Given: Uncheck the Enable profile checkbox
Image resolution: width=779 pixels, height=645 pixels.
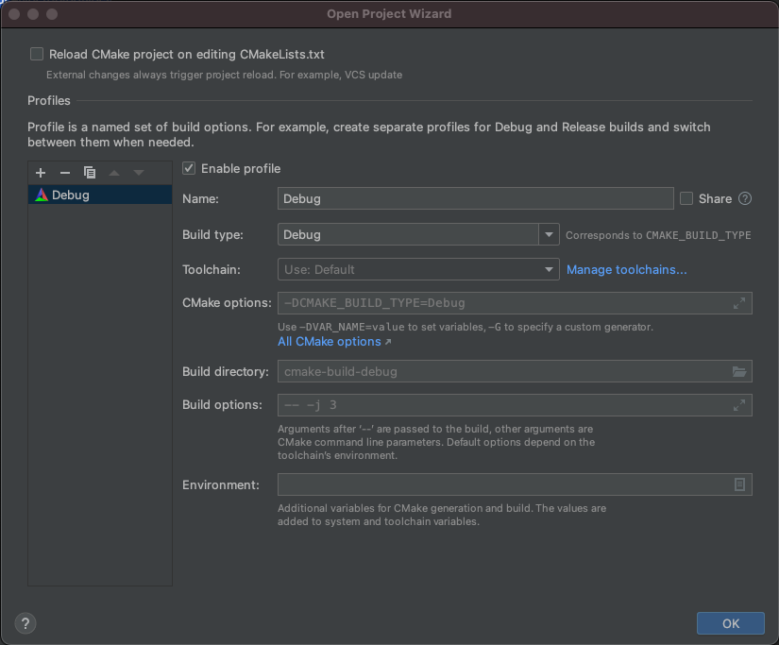Looking at the screenshot, I should (189, 168).
